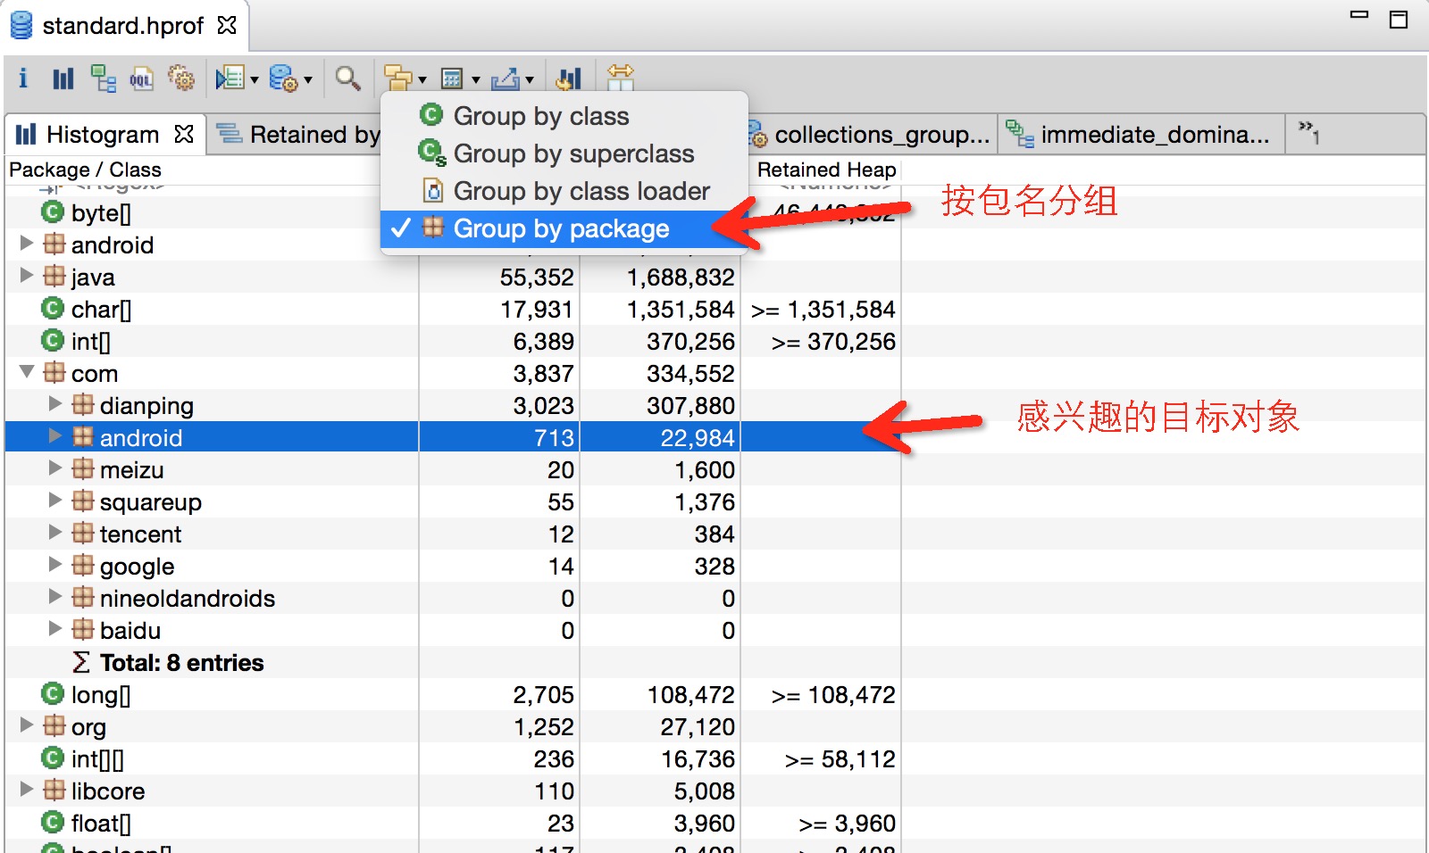This screenshot has width=1429, height=853.
Task: Select the checked Group by package option
Action: 561,228
